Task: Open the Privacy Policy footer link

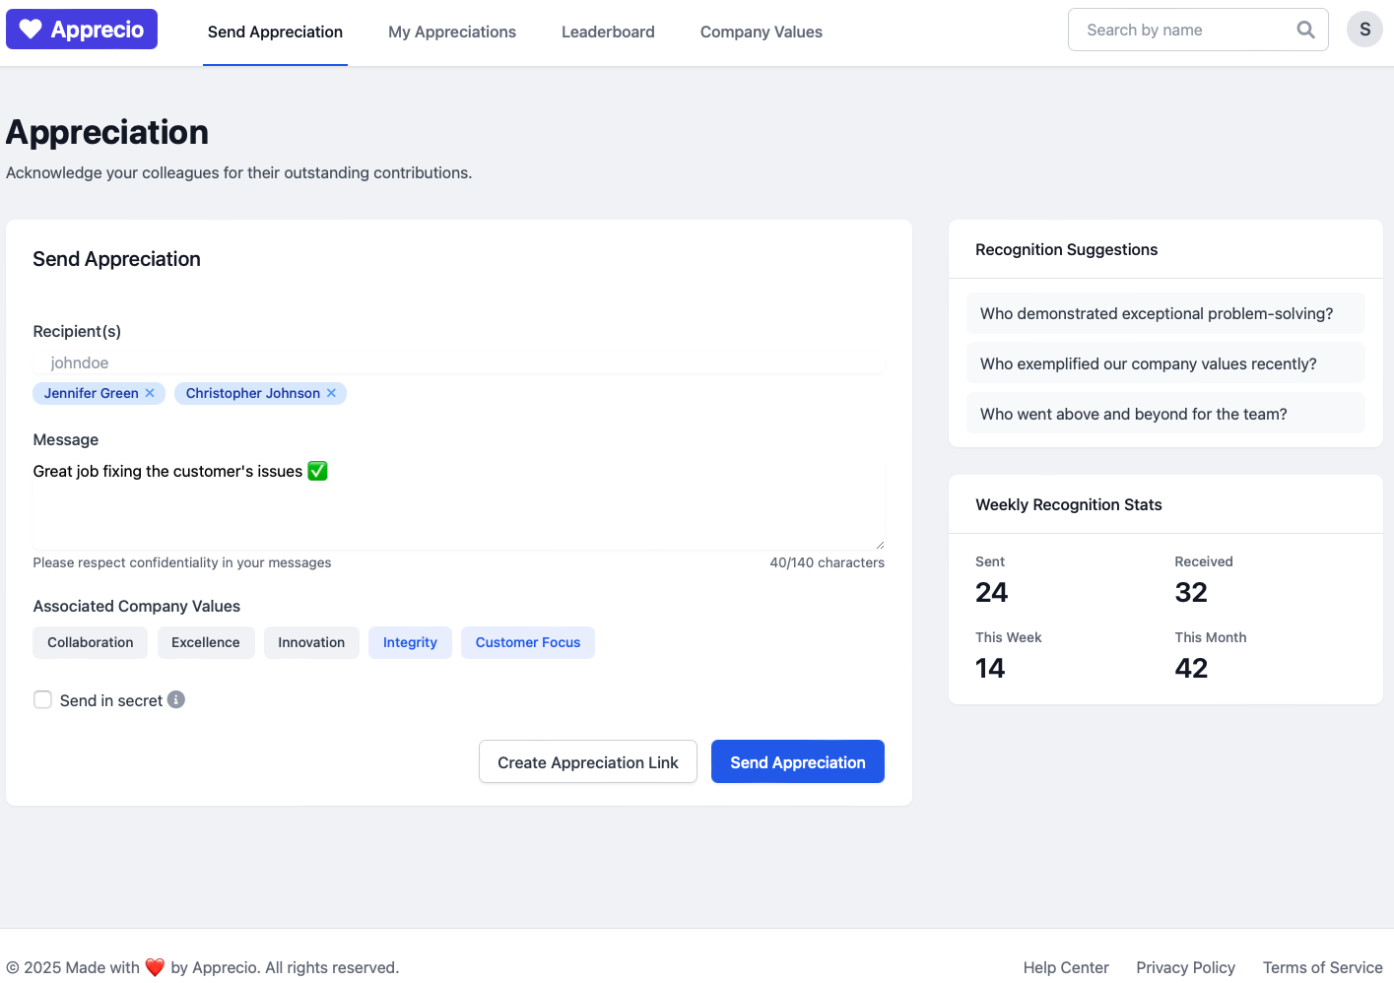Action: tap(1185, 967)
